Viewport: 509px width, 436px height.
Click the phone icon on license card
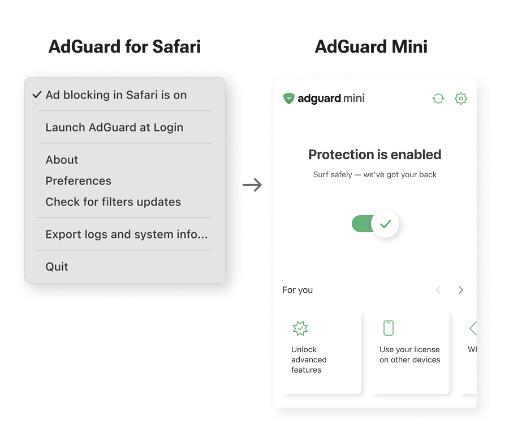(389, 328)
